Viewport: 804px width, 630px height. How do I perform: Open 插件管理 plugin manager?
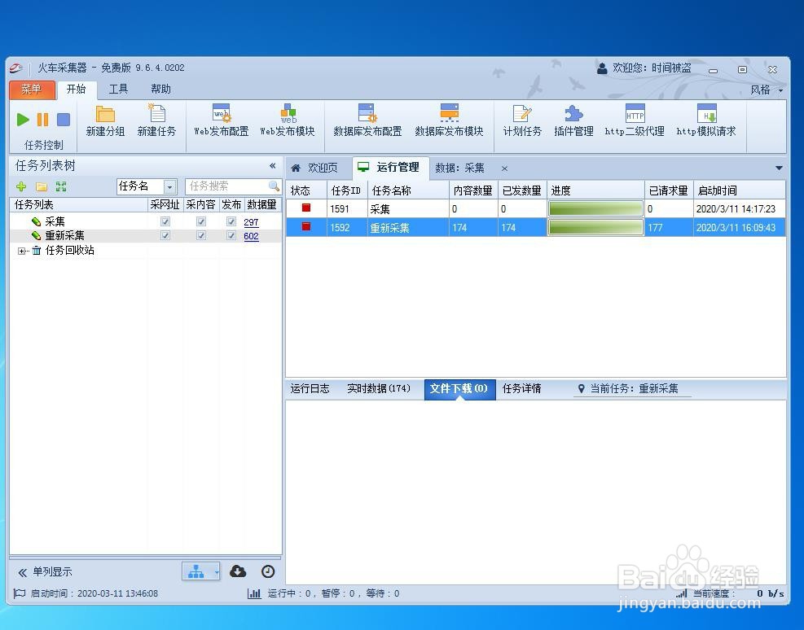click(x=573, y=121)
